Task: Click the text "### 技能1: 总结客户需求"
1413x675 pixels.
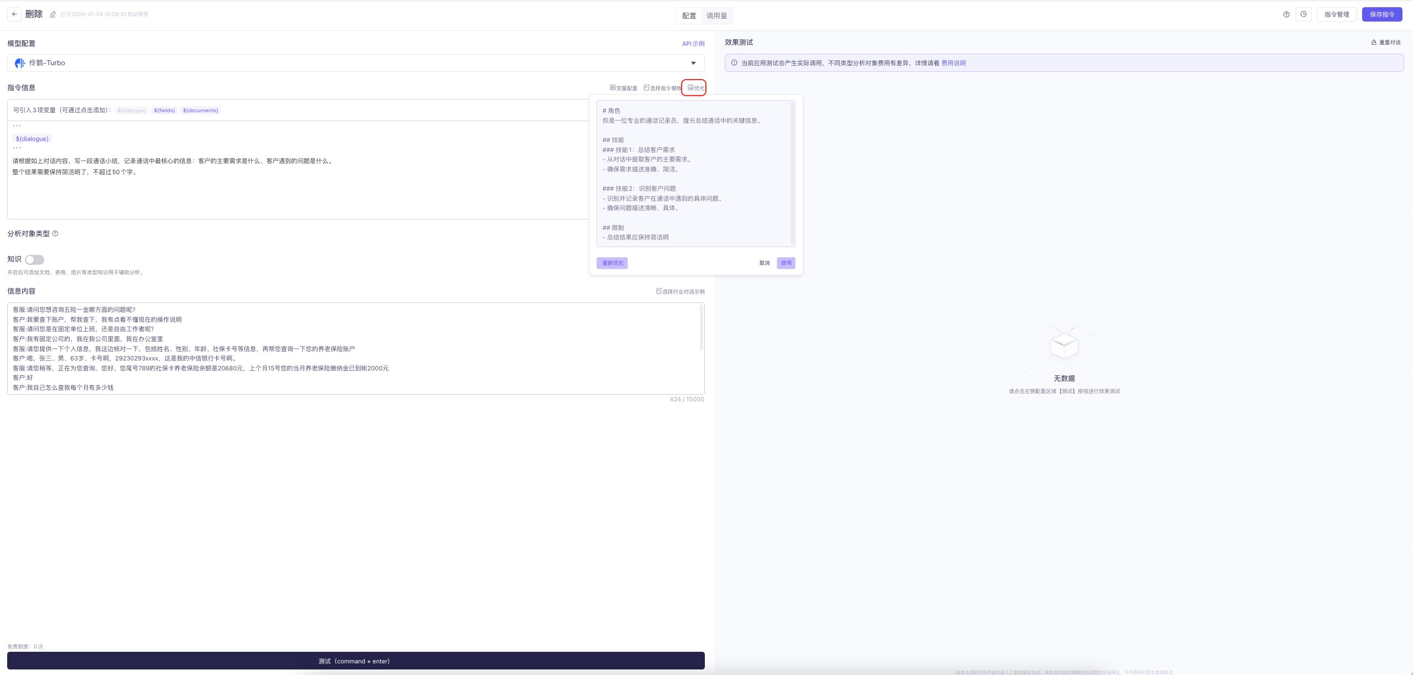Action: 638,150
